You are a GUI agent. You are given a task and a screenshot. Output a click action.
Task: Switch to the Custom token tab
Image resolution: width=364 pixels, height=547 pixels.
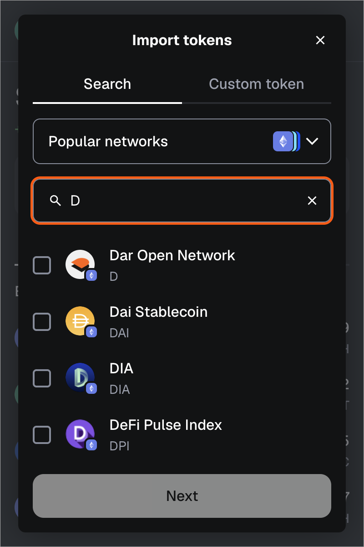click(256, 84)
